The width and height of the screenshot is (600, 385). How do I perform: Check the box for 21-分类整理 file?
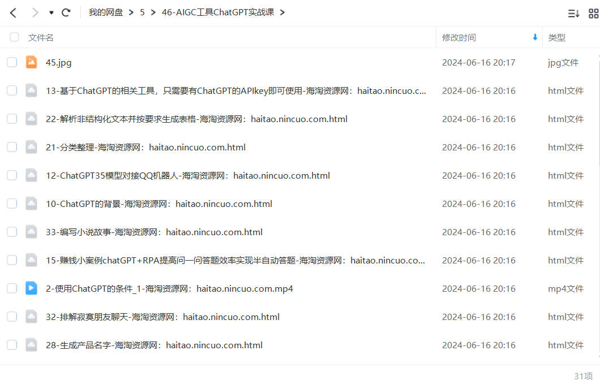[12, 147]
